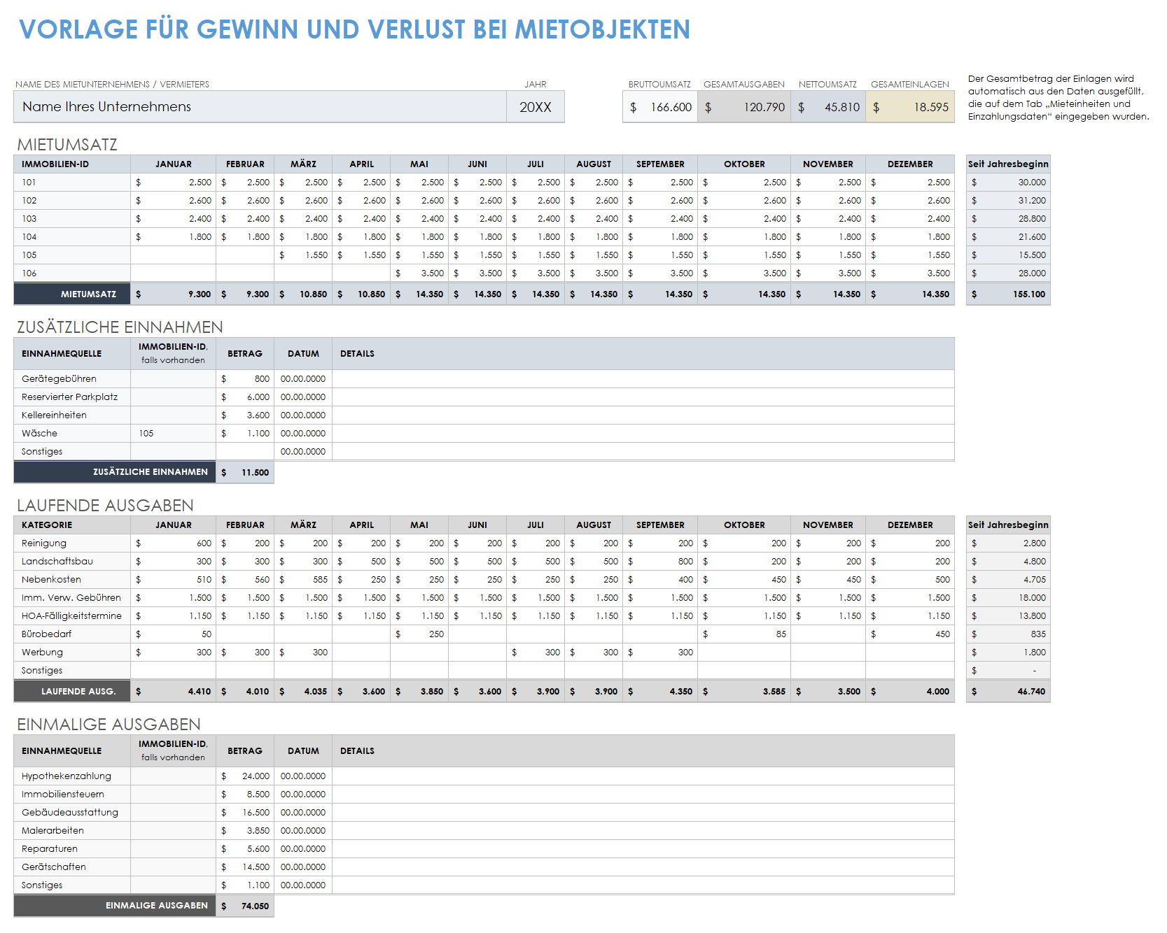Select the property ID 101 row label

(72, 183)
